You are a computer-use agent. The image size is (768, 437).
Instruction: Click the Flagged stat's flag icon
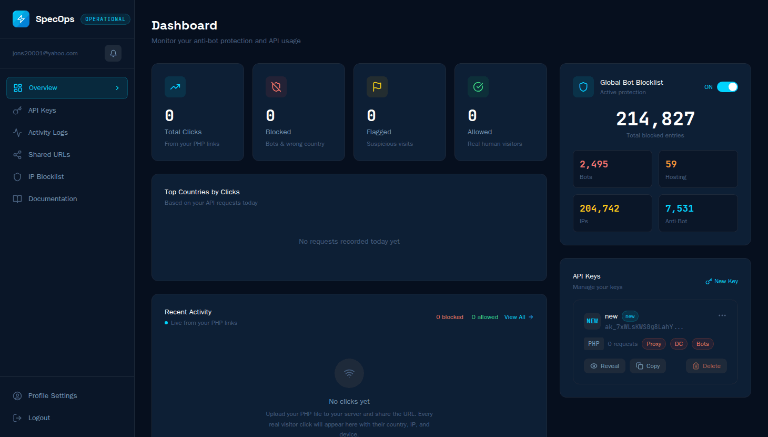point(377,87)
